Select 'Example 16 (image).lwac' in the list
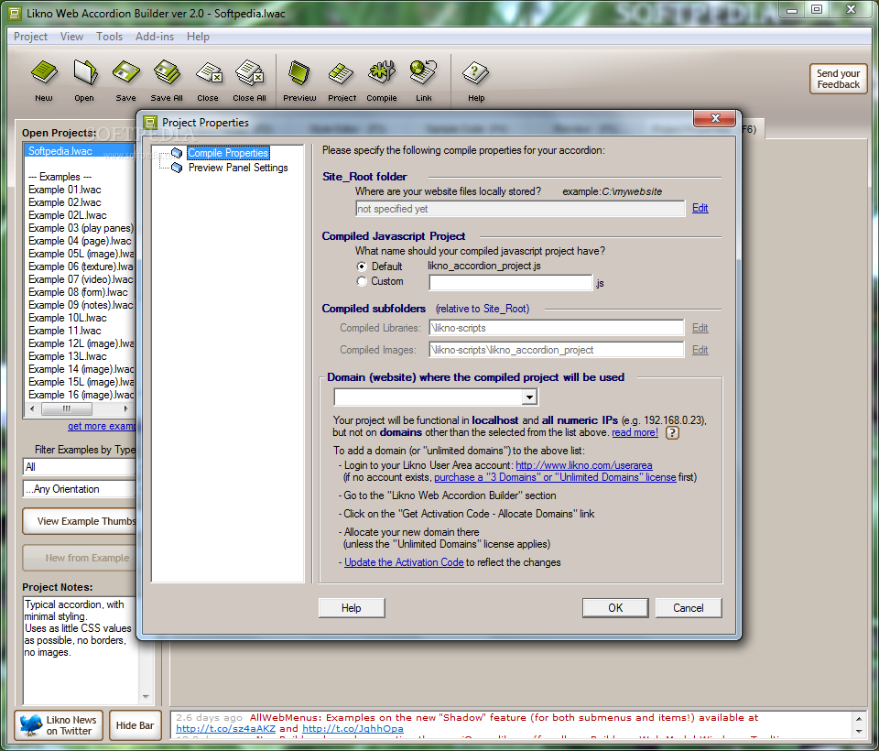879x751 pixels. coord(81,395)
